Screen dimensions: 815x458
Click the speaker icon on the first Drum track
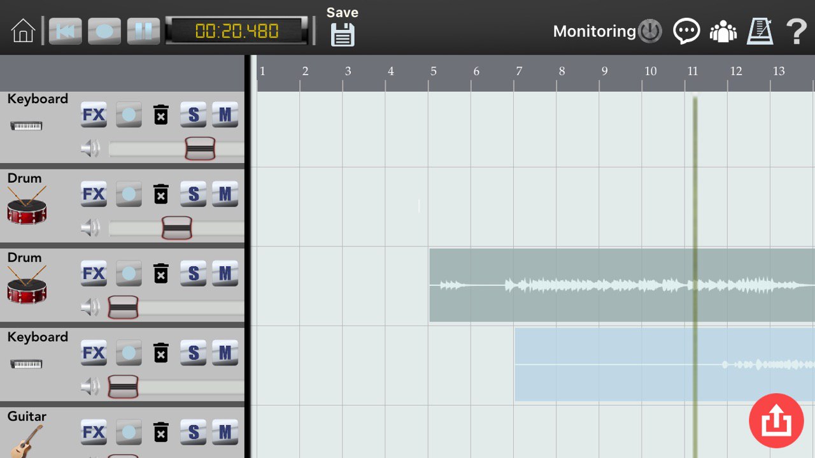90,228
